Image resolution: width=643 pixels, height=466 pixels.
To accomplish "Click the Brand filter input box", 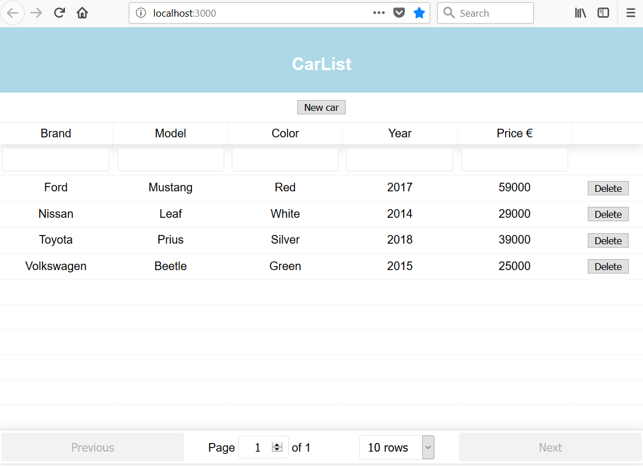I will [56, 159].
